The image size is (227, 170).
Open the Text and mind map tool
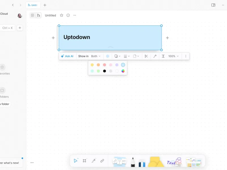point(174,162)
